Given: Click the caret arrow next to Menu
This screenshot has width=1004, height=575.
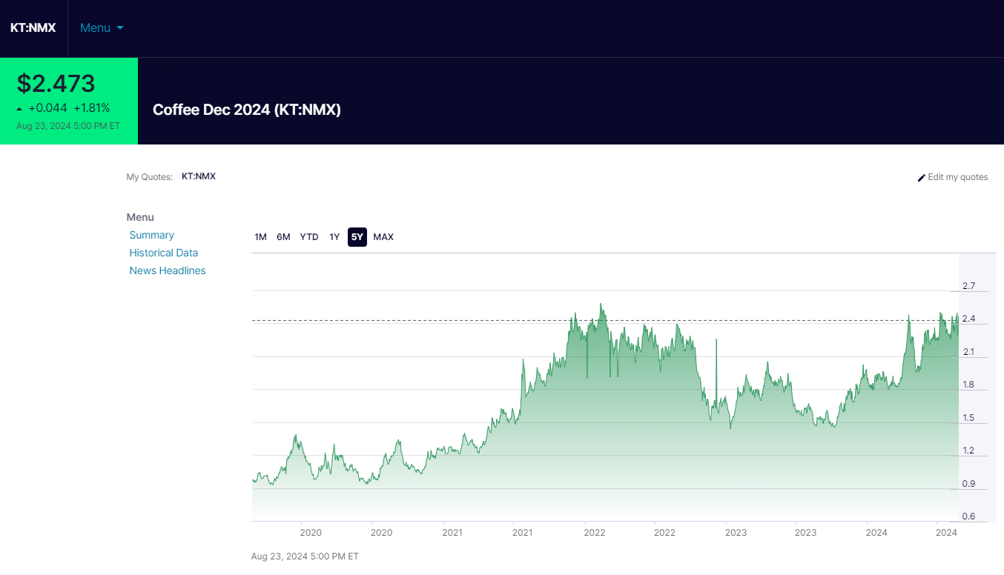Looking at the screenshot, I should 120,28.
